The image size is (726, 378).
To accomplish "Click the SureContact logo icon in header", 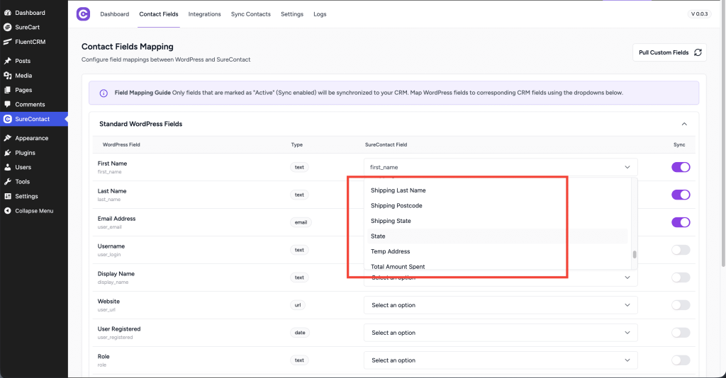I will (x=84, y=14).
